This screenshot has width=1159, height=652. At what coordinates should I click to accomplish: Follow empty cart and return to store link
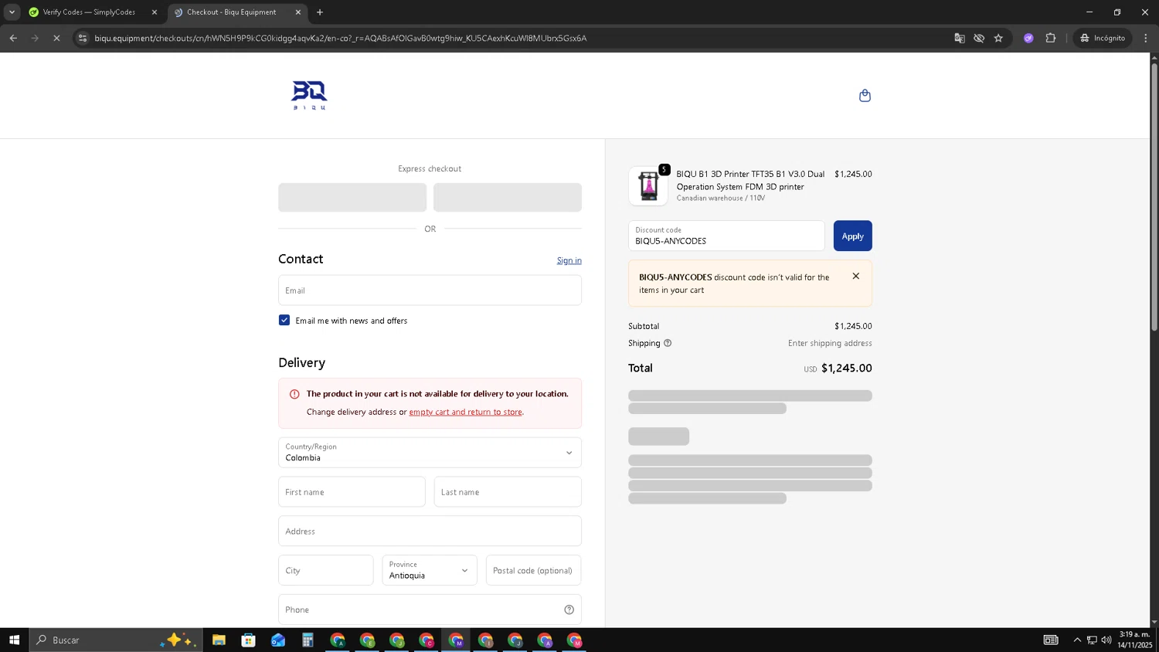pos(465,412)
